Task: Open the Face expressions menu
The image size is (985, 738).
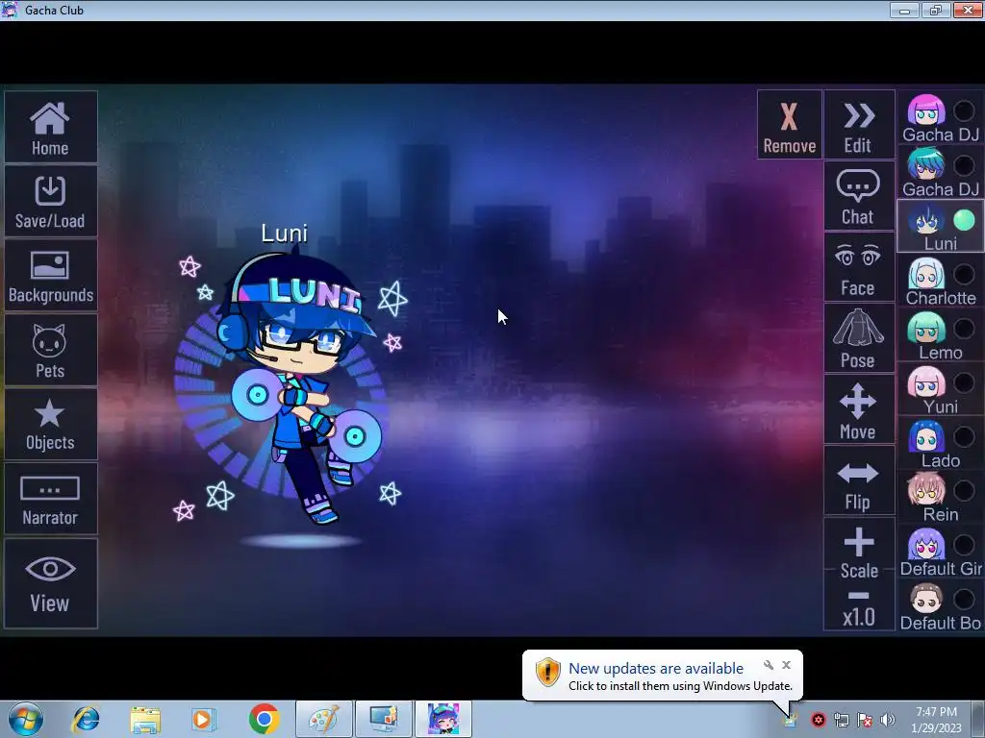Action: tap(859, 268)
